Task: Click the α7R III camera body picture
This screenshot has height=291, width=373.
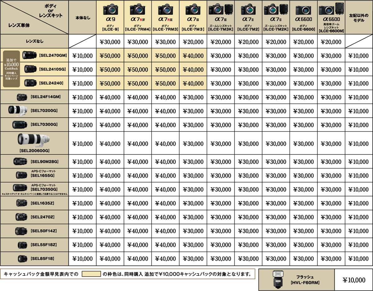Action: tap(165, 10)
